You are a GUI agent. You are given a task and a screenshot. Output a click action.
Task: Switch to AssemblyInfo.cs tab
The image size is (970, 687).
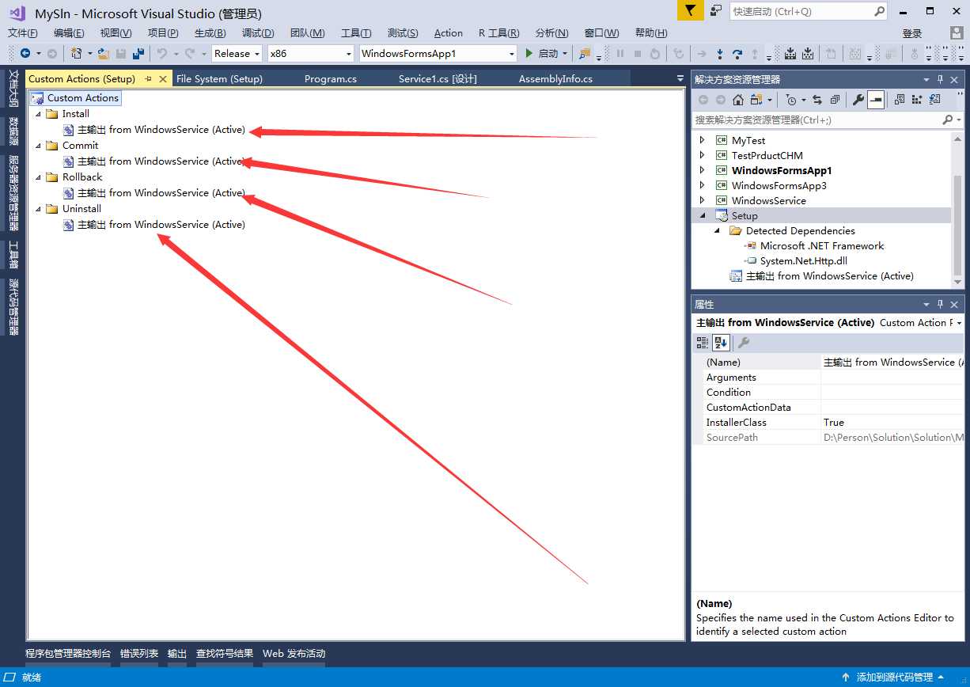pyautogui.click(x=555, y=79)
